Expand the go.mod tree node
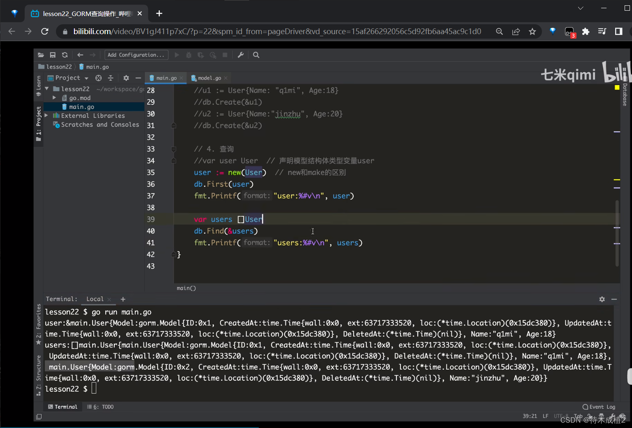Screen dimensions: 632x428 [54, 98]
